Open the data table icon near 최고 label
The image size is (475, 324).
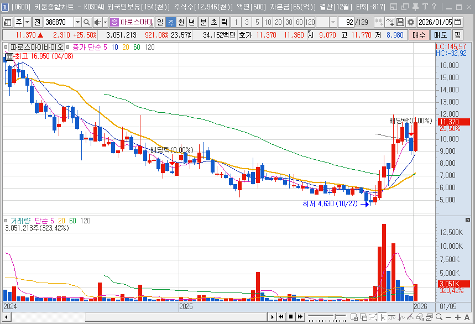pyautogui.click(x=9, y=56)
